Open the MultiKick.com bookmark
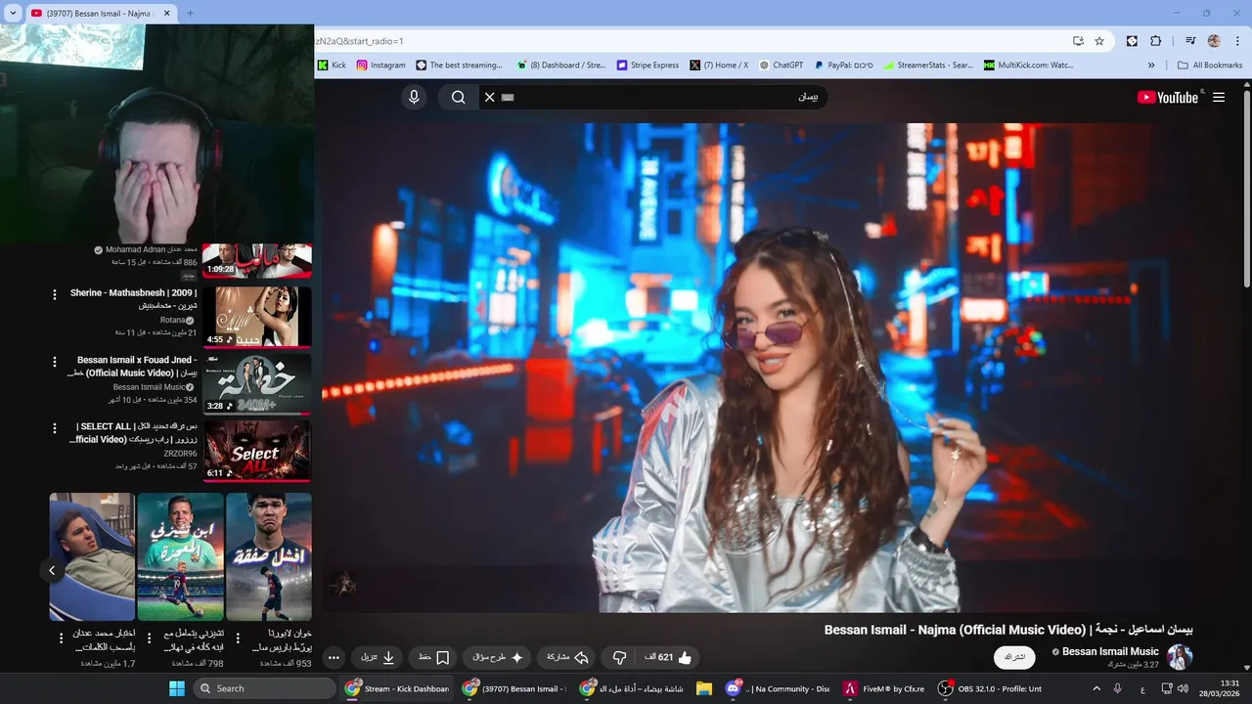Viewport: 1252px width, 704px height. pos(1029,66)
